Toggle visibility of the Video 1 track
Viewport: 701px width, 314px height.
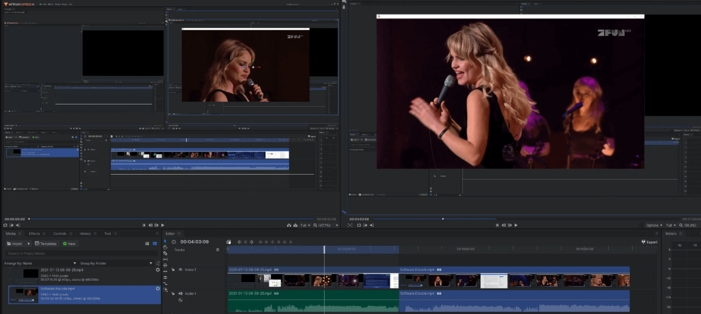180,269
